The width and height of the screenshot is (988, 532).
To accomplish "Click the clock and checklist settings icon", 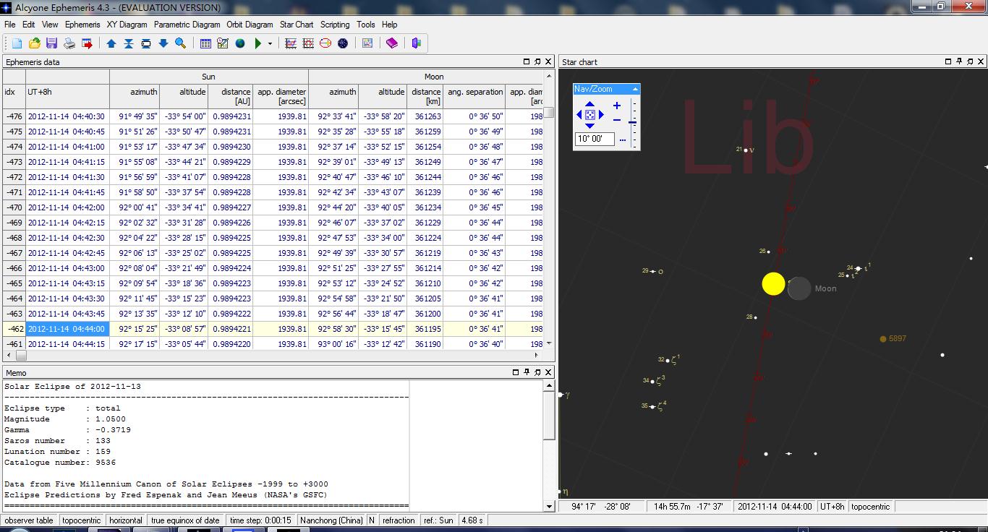I will [x=223, y=43].
